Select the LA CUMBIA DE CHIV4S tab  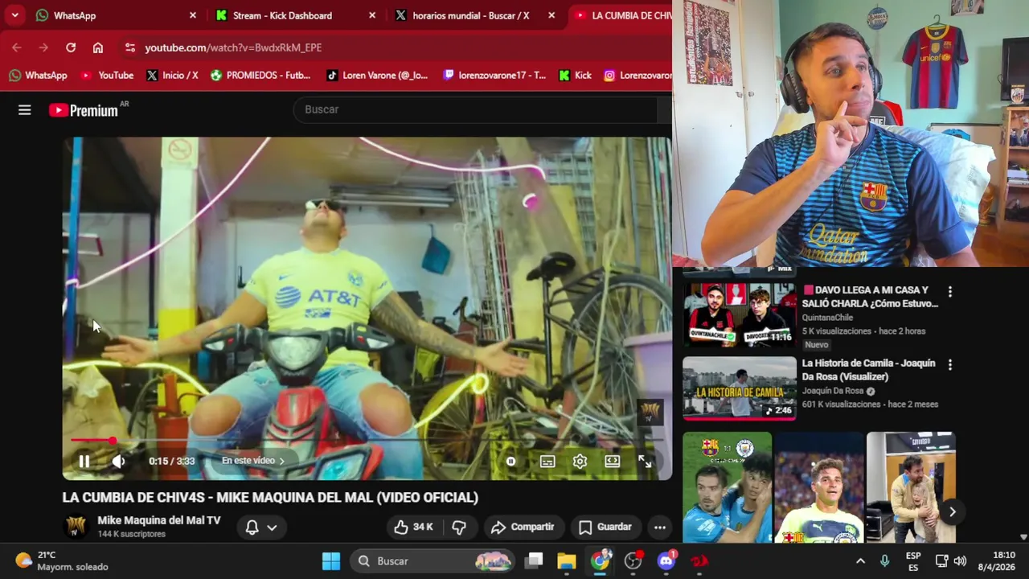point(621,15)
